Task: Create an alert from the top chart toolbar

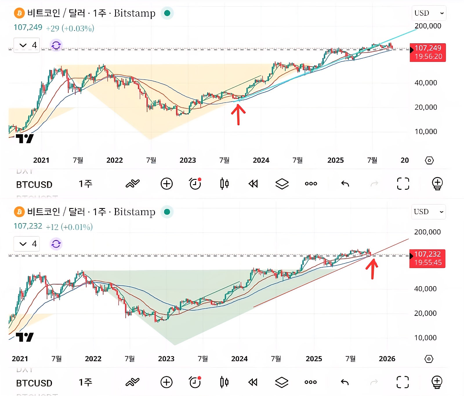Action: (195, 184)
